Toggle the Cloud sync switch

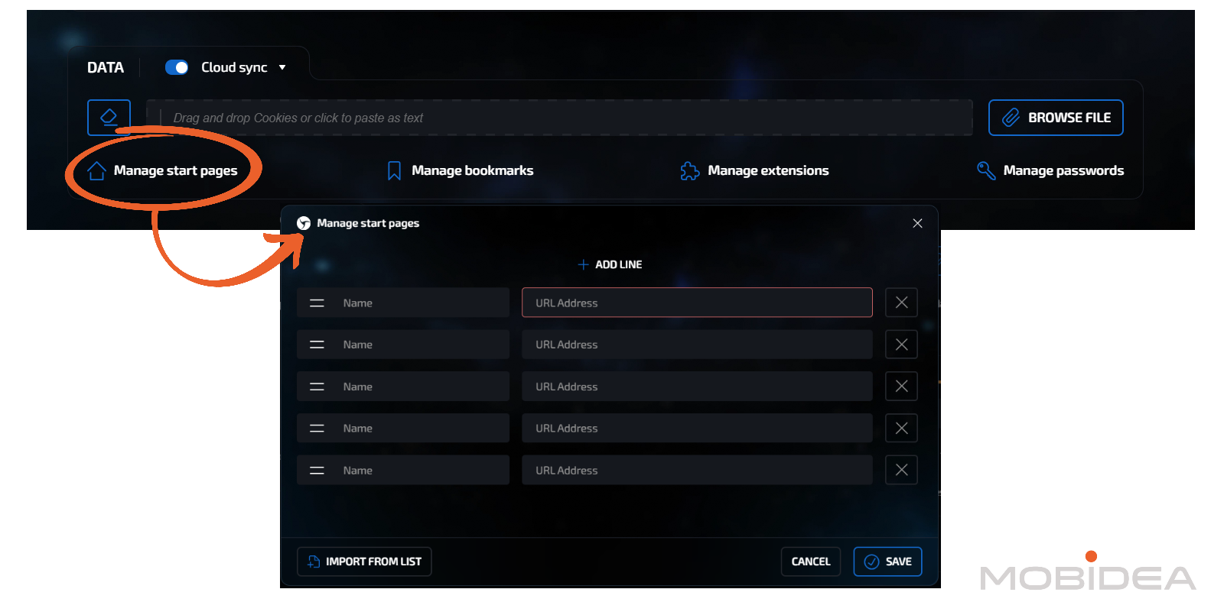pos(177,67)
